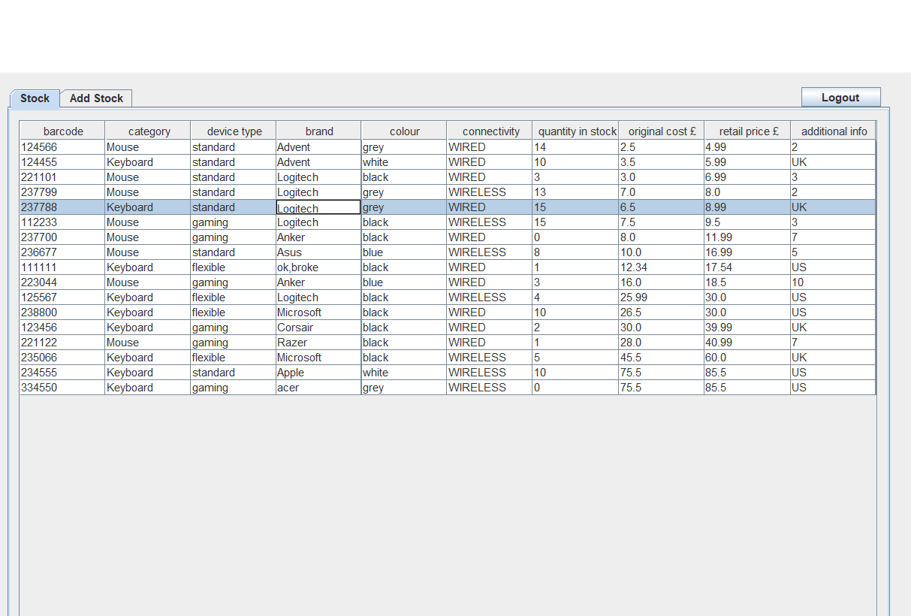Select barcode cell 221101
Viewport: 911px width, 616px height.
pyautogui.click(x=62, y=177)
